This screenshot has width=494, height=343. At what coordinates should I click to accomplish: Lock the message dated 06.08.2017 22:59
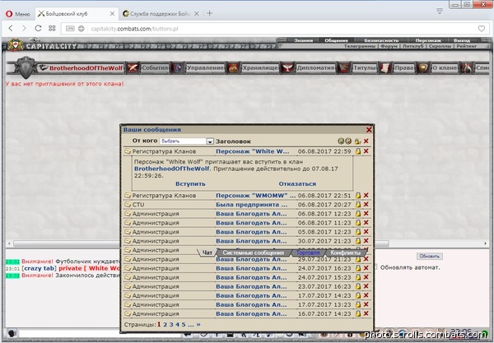(358, 151)
